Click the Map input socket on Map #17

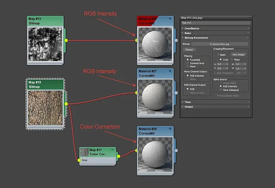tap(79, 160)
